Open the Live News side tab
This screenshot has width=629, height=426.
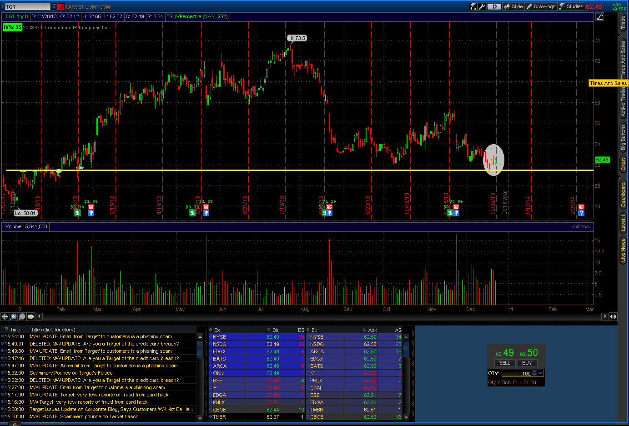click(623, 251)
